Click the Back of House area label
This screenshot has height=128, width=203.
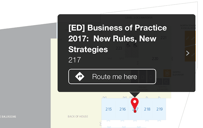tap(78, 116)
